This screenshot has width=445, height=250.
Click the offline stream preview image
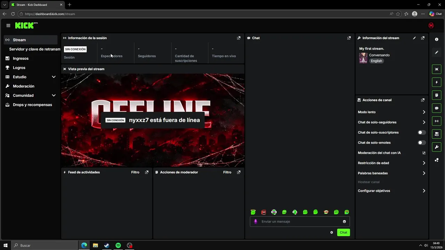tap(153, 120)
